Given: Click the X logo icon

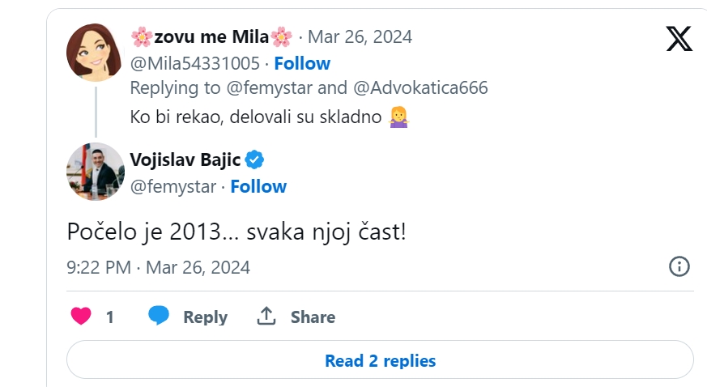Looking at the screenshot, I should pyautogui.click(x=679, y=38).
